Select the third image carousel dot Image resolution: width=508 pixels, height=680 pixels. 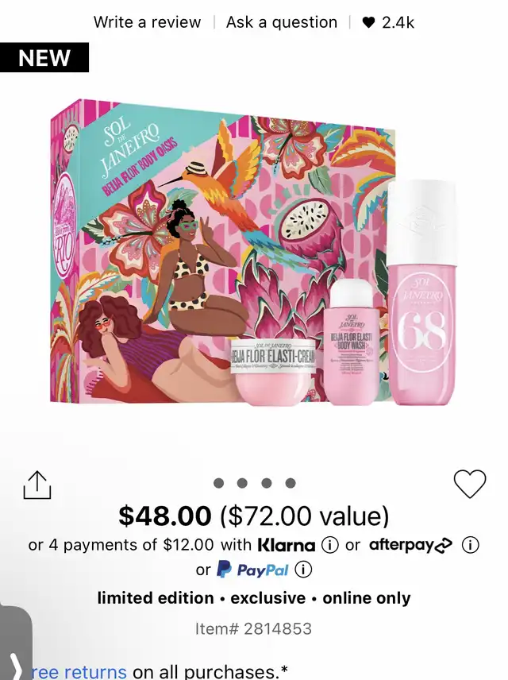click(267, 483)
